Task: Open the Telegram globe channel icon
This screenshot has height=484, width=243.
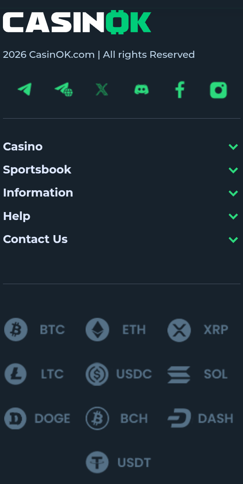Action: coord(64,90)
